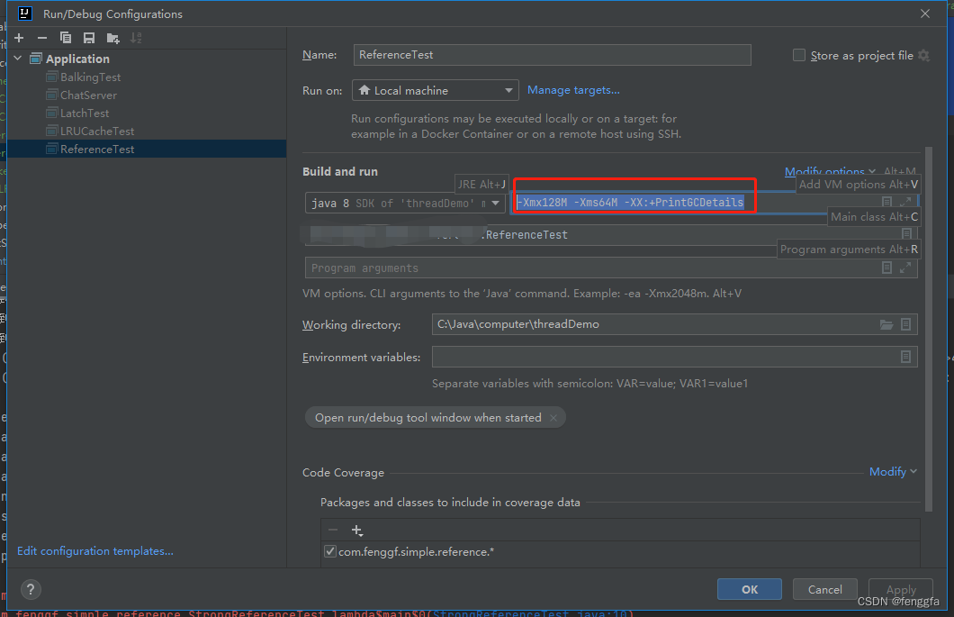This screenshot has height=617, width=954.
Task: Create a new configuration folder
Action: coord(112,38)
